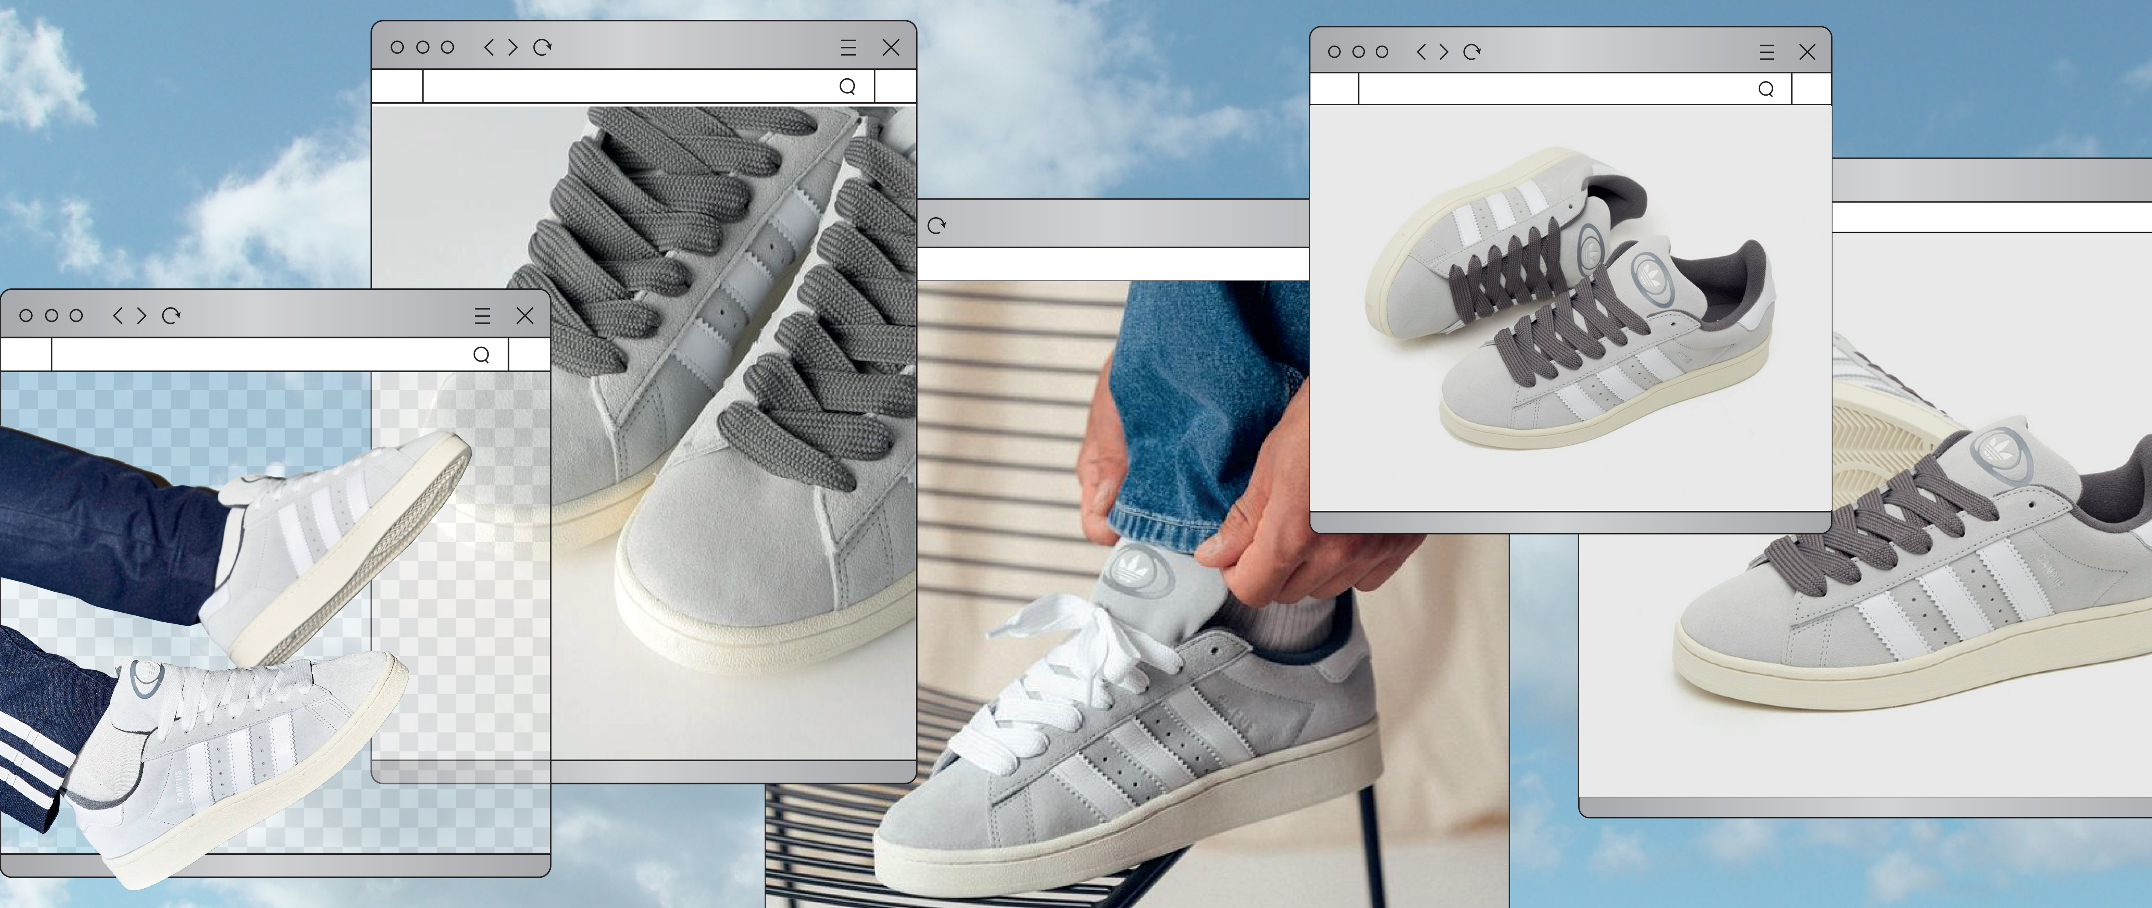Go forward in the sneaker pair window

click(x=1444, y=52)
